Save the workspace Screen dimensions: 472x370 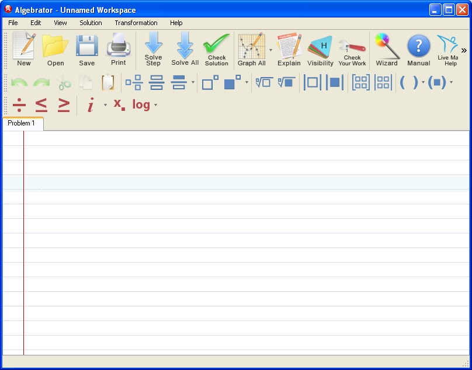tap(87, 50)
